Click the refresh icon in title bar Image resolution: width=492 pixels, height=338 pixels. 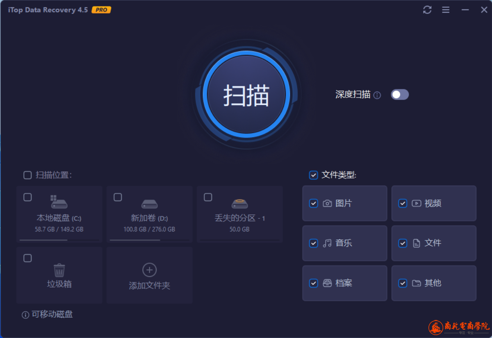(427, 10)
